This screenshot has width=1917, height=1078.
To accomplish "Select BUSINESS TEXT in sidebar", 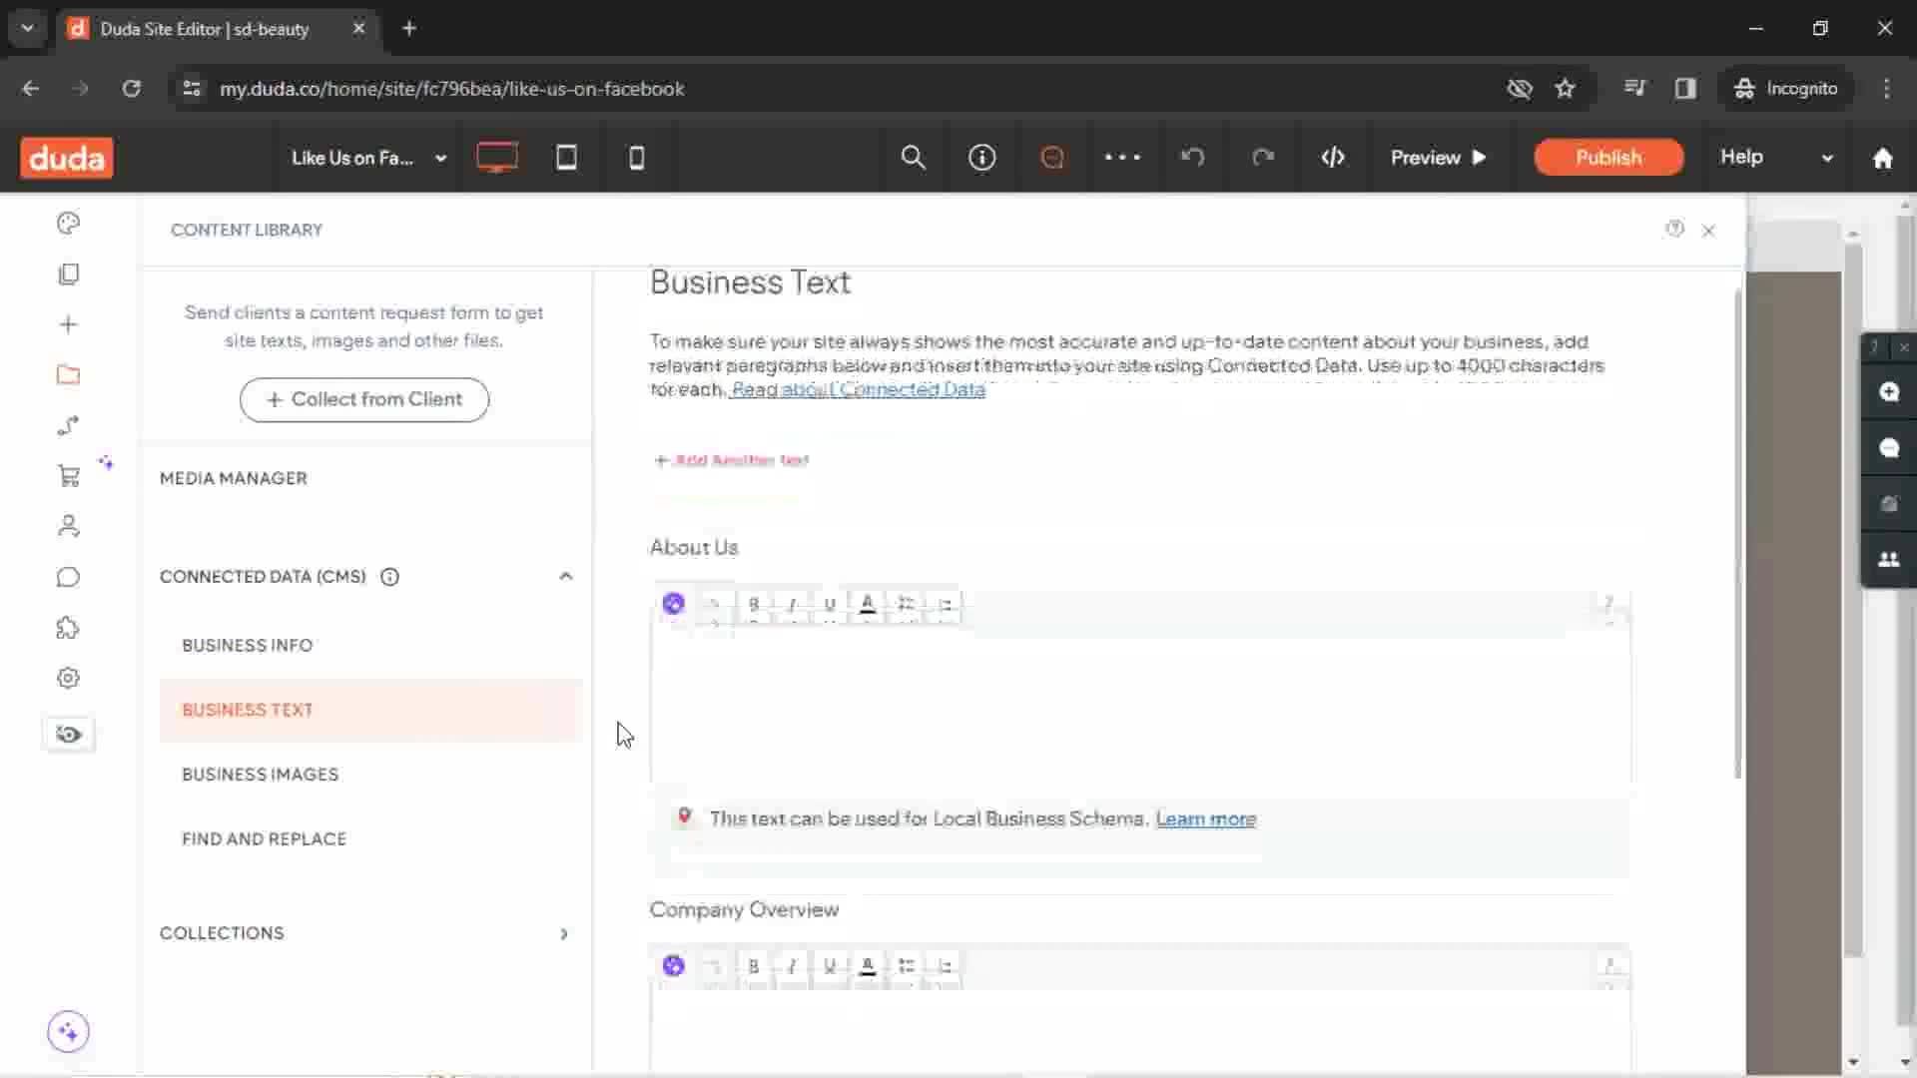I will pyautogui.click(x=370, y=710).
